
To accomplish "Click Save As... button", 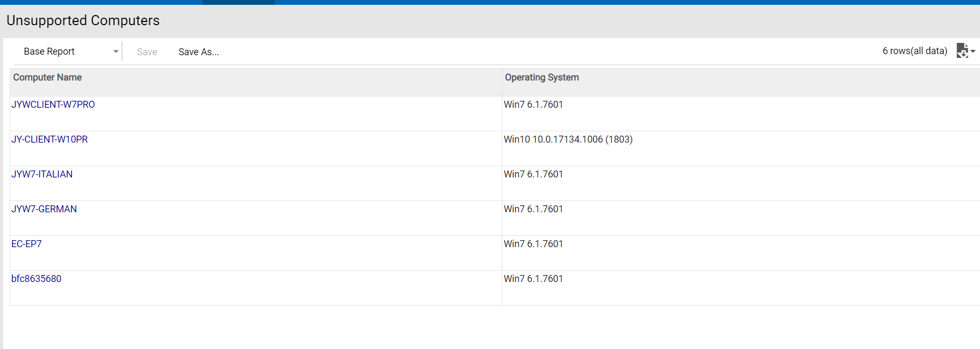I will click(x=198, y=52).
